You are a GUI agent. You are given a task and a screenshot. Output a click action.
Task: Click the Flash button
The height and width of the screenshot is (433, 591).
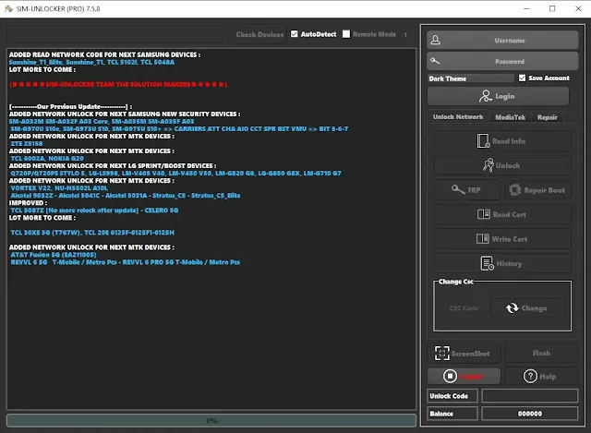(x=541, y=353)
